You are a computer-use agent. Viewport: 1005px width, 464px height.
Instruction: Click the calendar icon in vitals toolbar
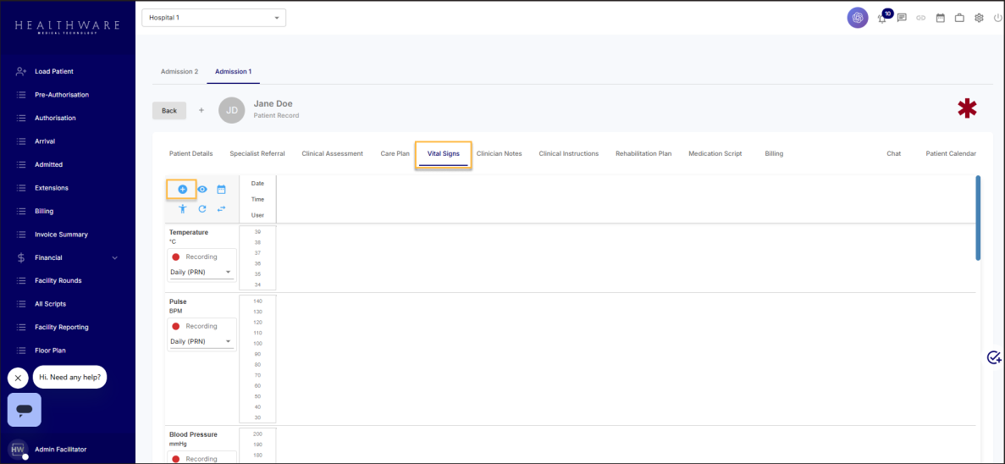point(221,189)
